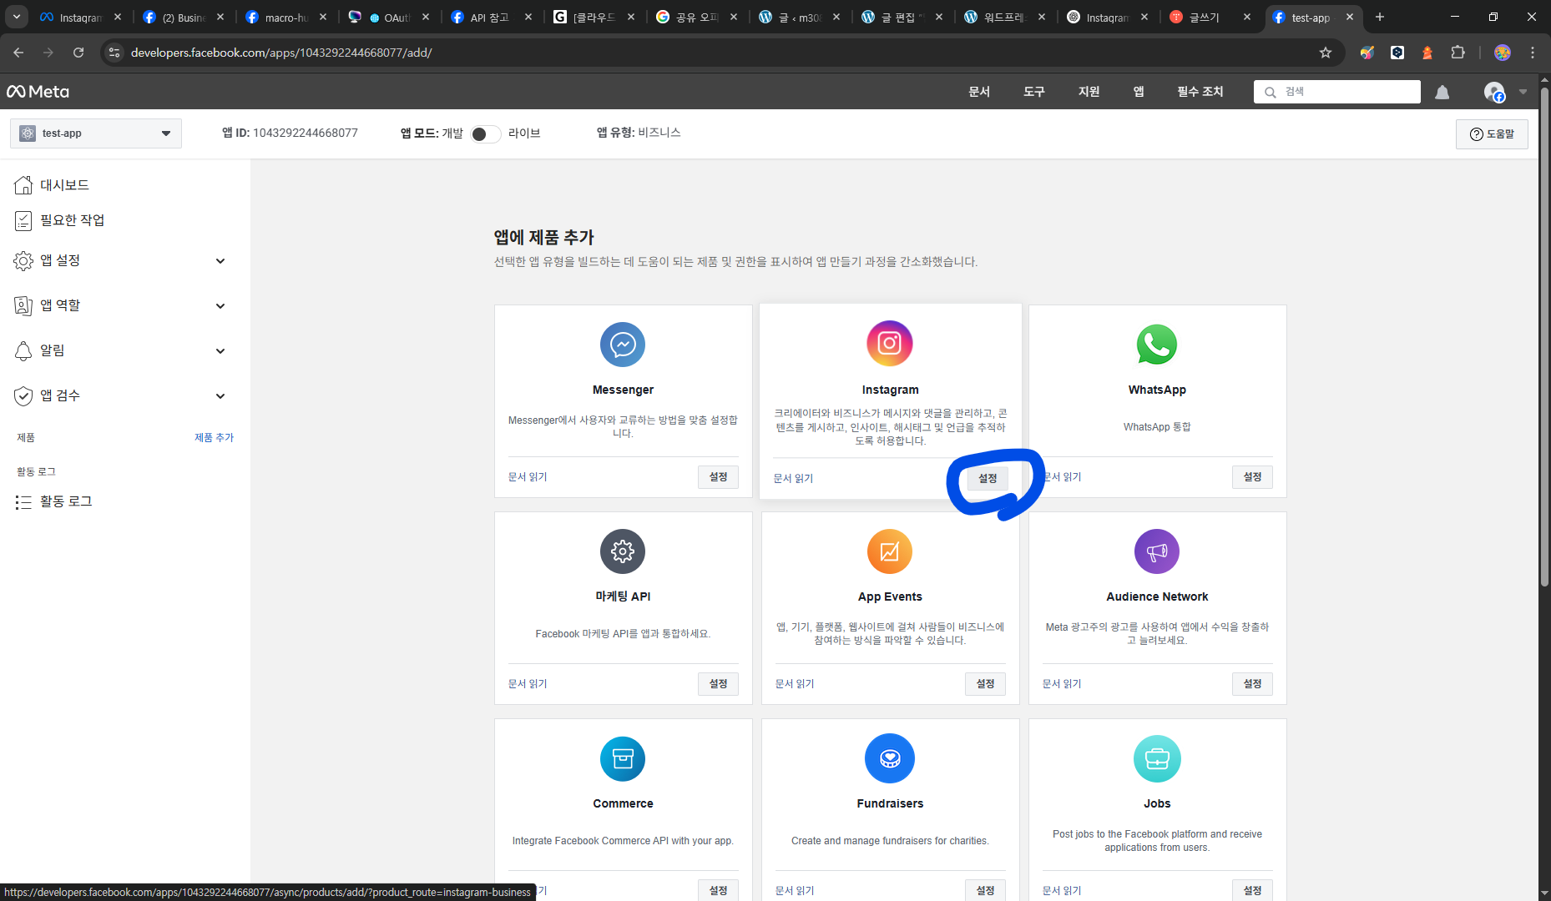Click the WhatsApp product icon
The image size is (1551, 901).
1157,345
